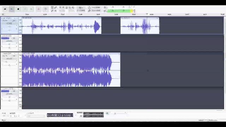Unmute the second audio track
Image resolution: width=226 pixels, height=127 pixels.
click(5, 38)
